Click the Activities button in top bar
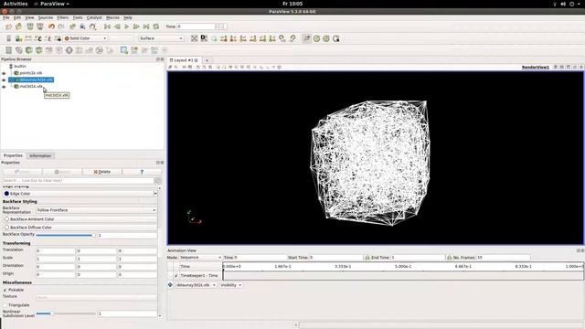This screenshot has width=585, height=329. pos(16,4)
